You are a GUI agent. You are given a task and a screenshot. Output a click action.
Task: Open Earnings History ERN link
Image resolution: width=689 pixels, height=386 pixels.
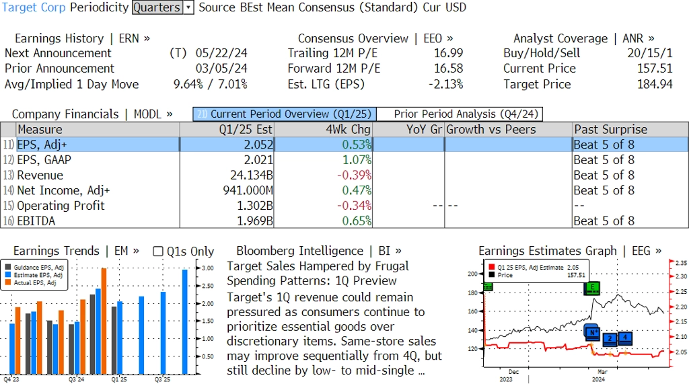pos(82,38)
